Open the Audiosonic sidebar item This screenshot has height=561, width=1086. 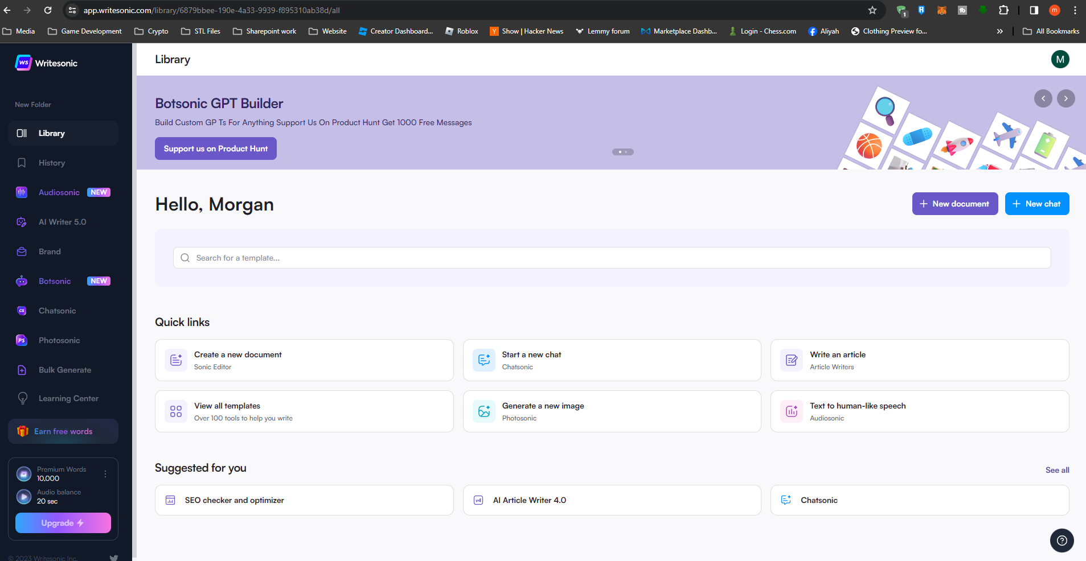[x=59, y=192]
